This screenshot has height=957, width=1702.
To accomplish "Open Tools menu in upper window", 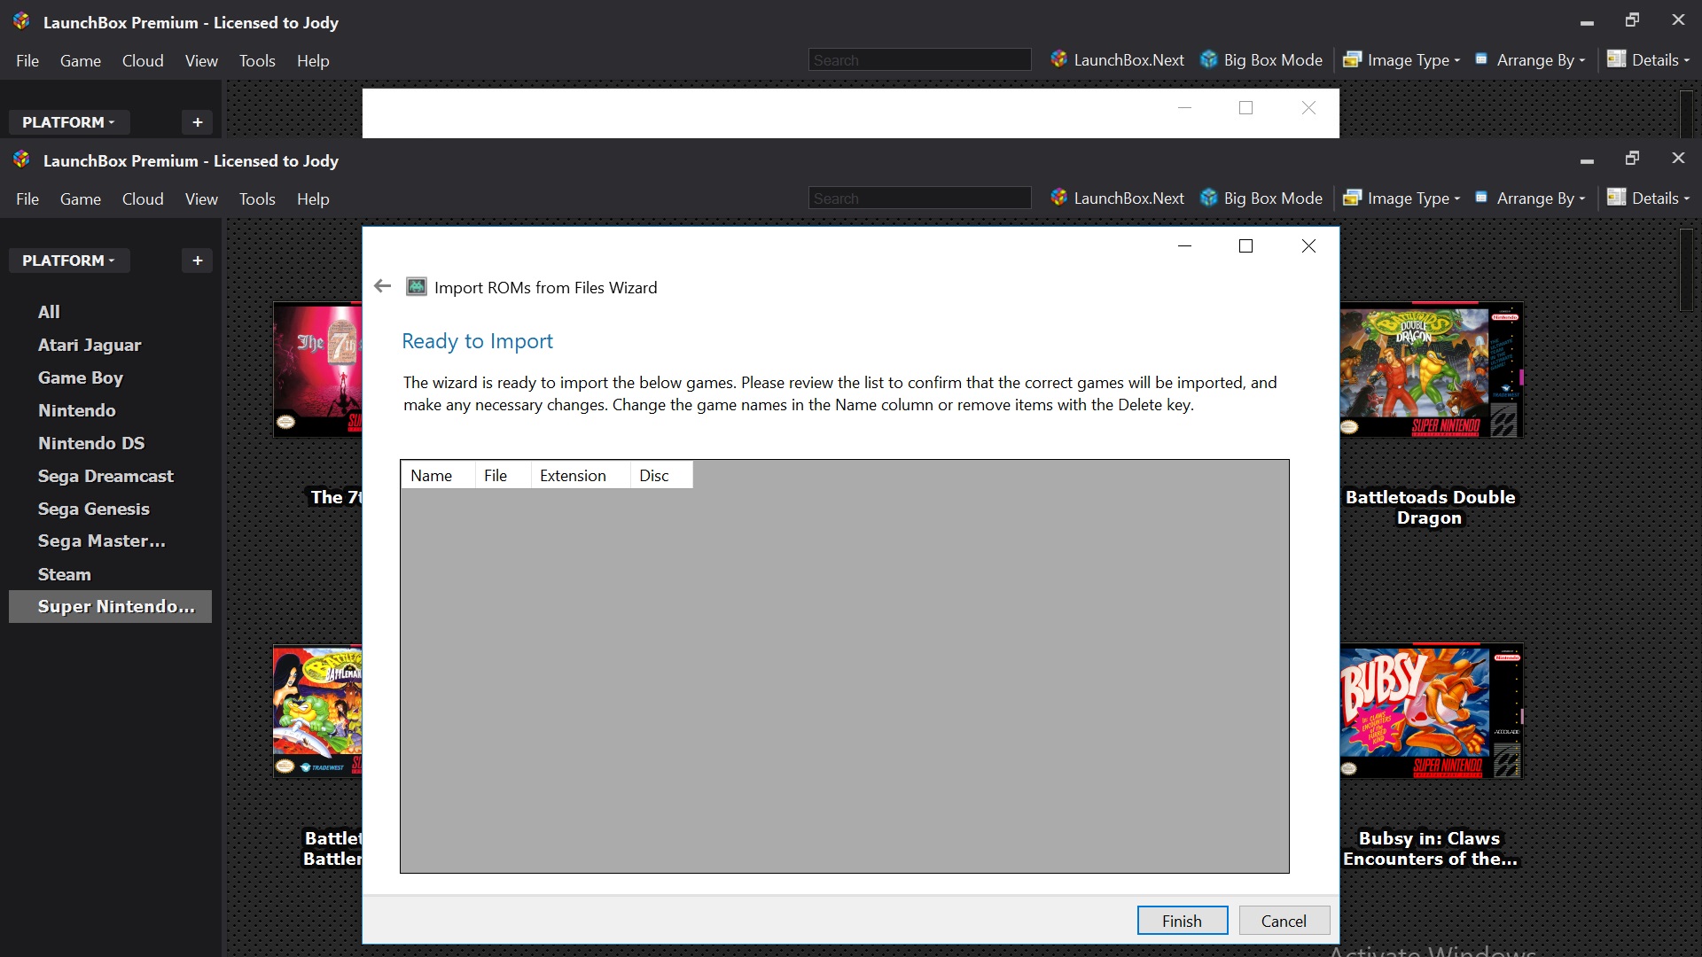I will pos(257,61).
